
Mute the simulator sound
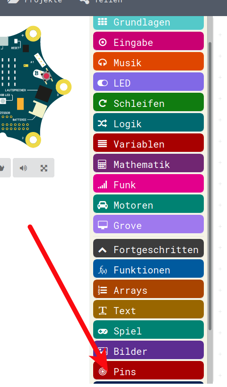[23, 168]
